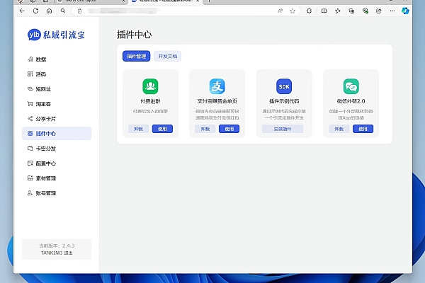Open browser essentials heart icon
This screenshot has height=283, width=425.
[365, 11]
